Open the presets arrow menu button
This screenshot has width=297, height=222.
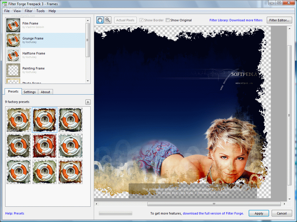pos(88,102)
